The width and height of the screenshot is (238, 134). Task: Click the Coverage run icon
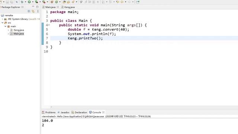[36, 2]
